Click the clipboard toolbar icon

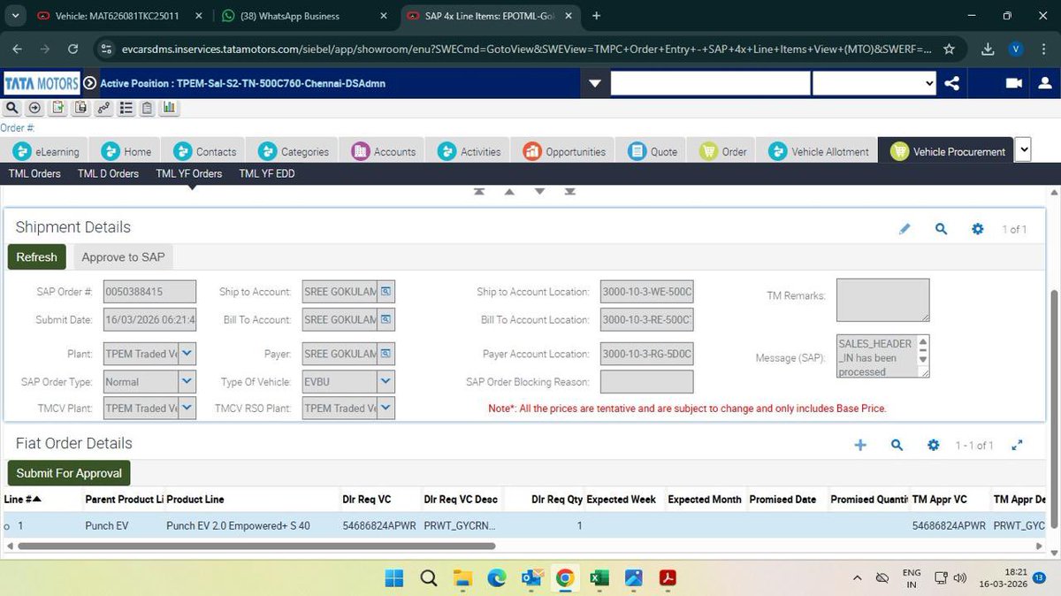(147, 108)
